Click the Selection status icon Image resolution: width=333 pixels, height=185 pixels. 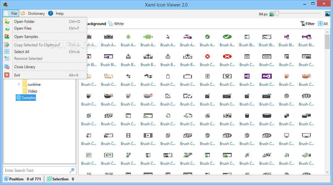point(49,179)
